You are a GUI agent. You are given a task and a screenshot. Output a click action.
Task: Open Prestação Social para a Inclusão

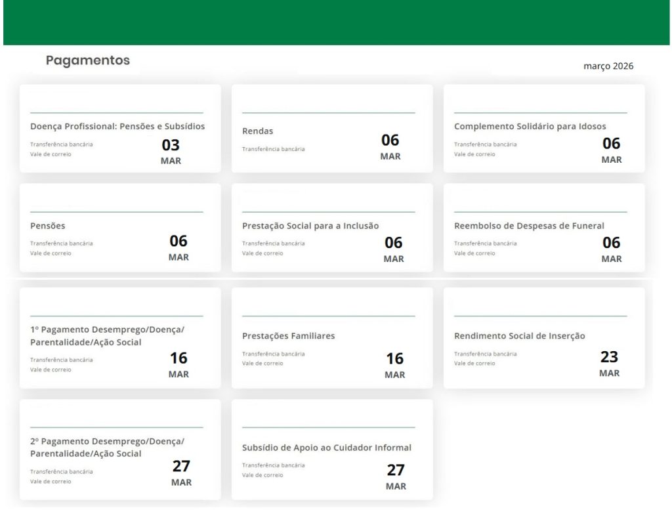tap(310, 226)
